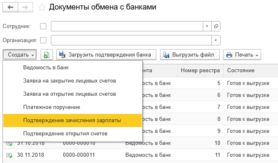This screenshot has height=163, width=278.
Task: Enable the Организация filter checkbox
Action: point(43,40)
